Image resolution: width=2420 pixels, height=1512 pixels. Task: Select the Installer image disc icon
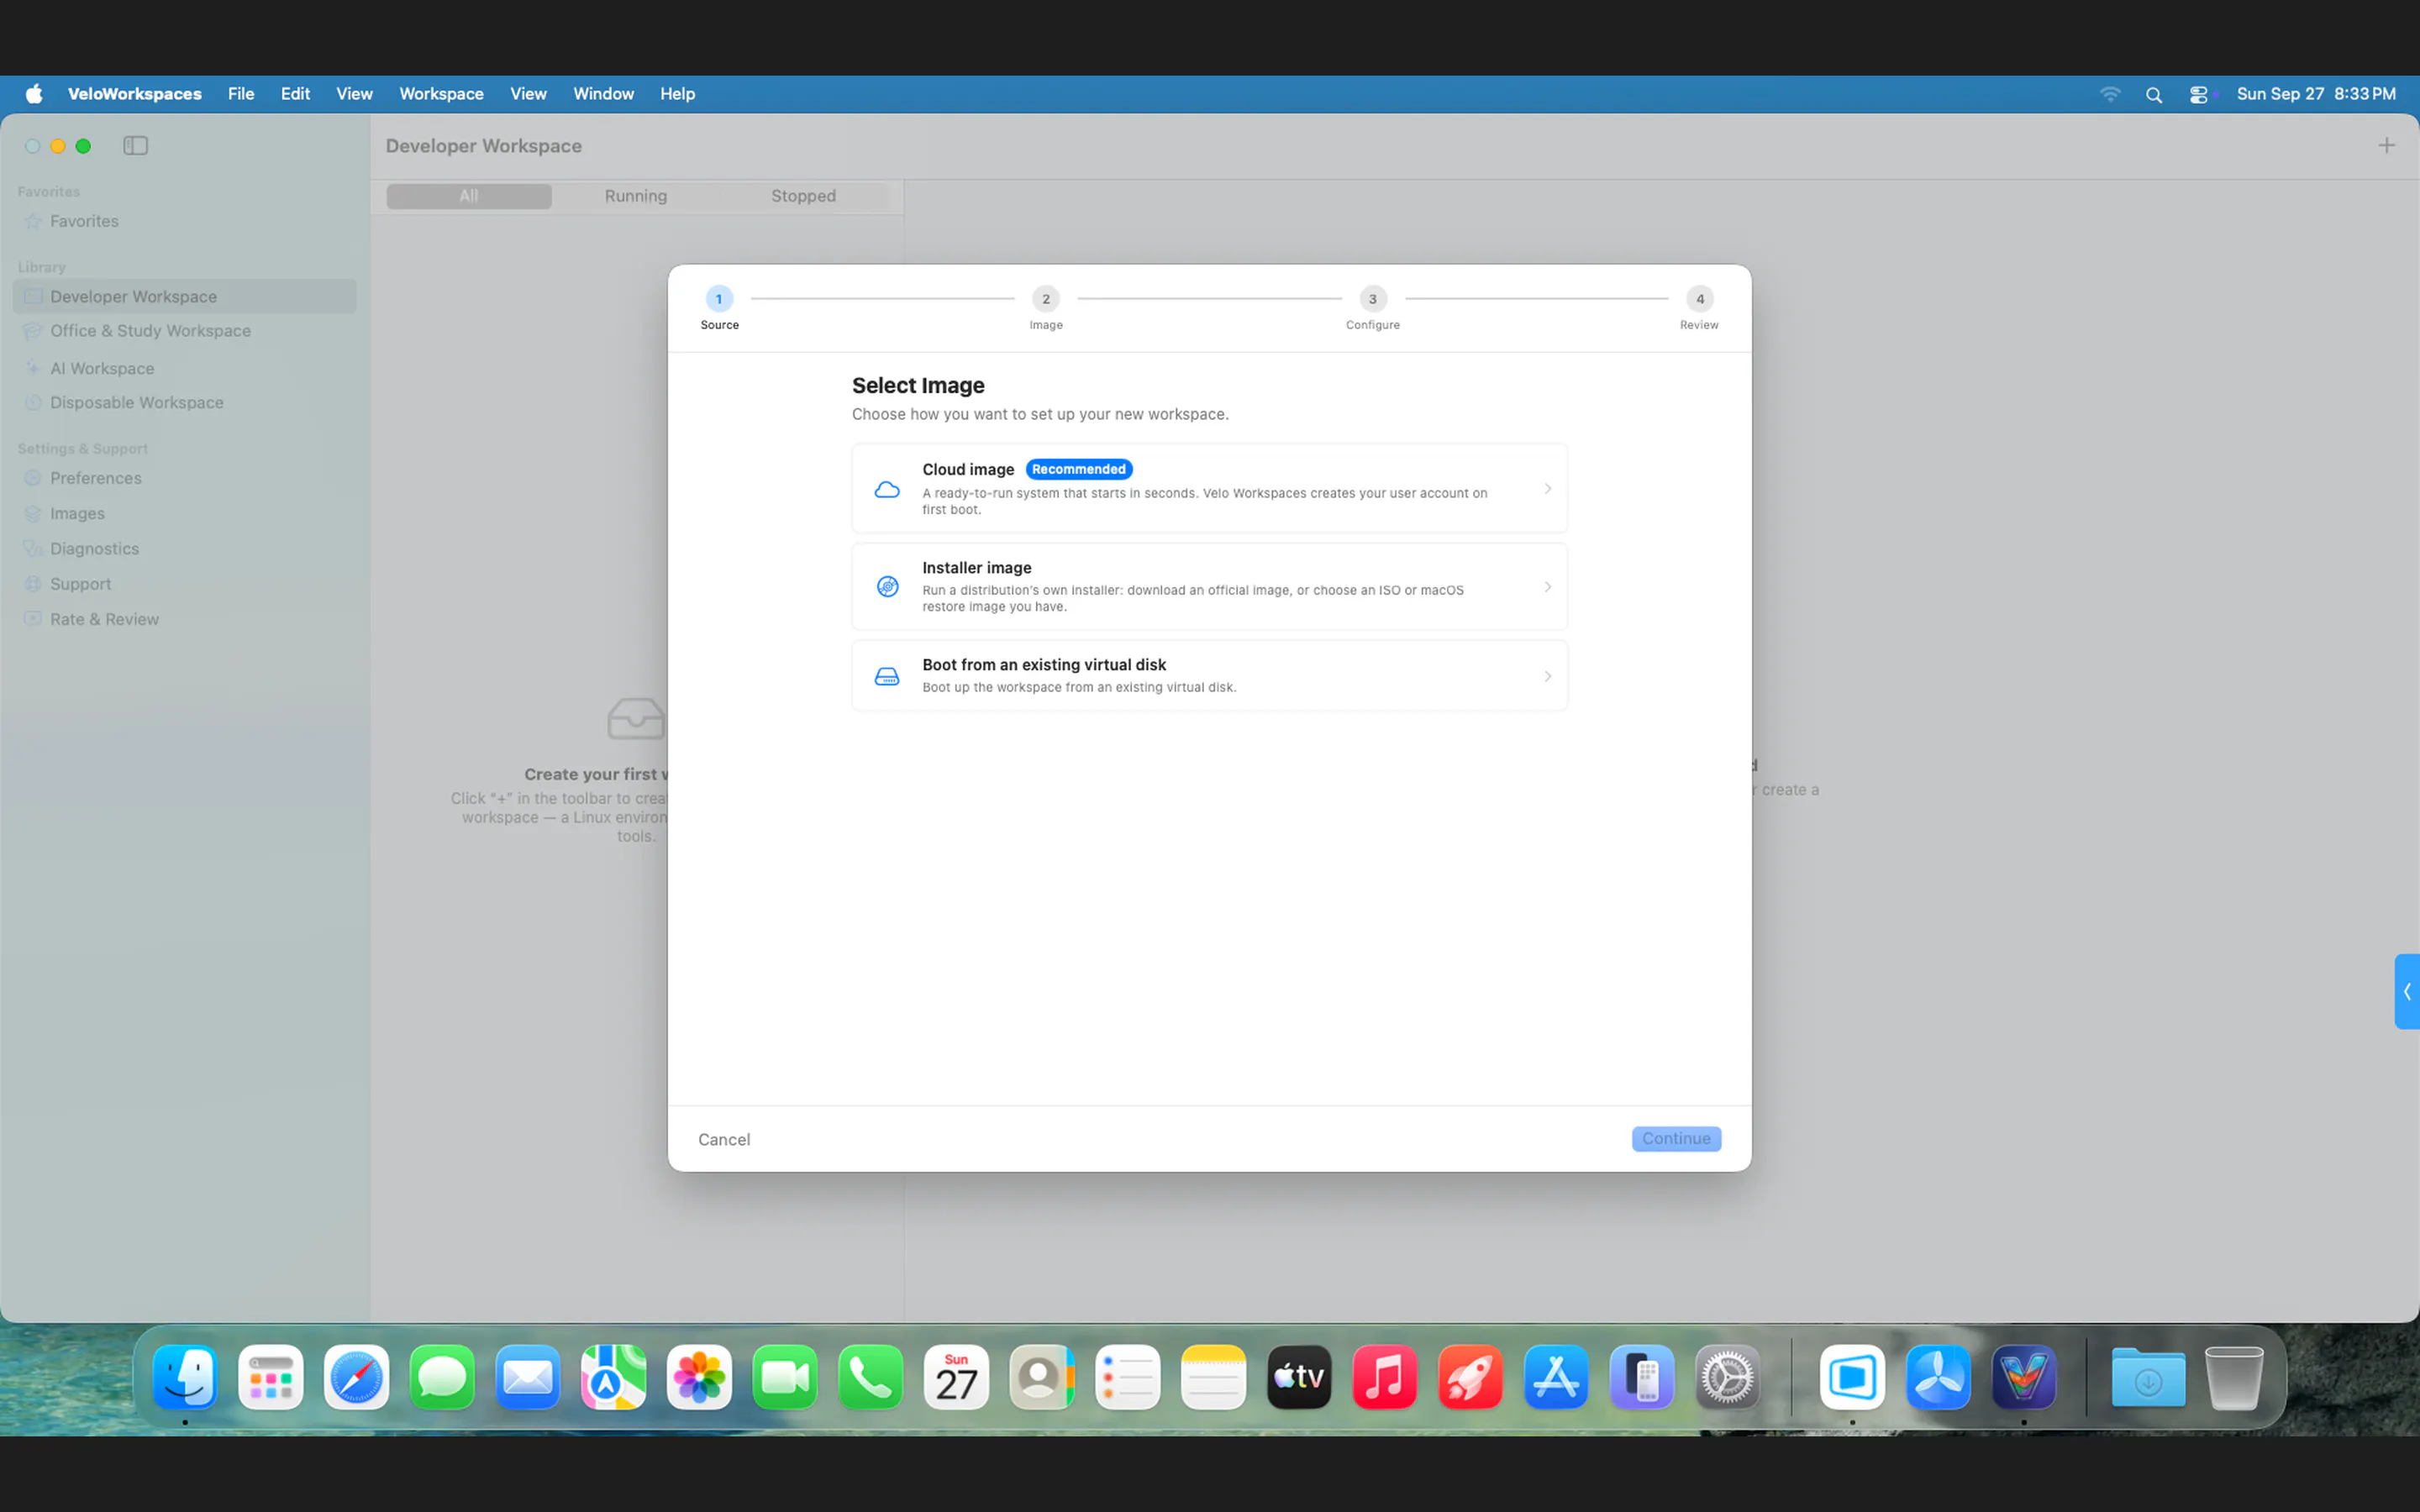[x=887, y=587]
